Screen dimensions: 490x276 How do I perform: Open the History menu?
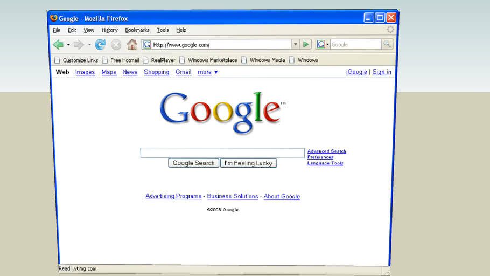tap(109, 30)
